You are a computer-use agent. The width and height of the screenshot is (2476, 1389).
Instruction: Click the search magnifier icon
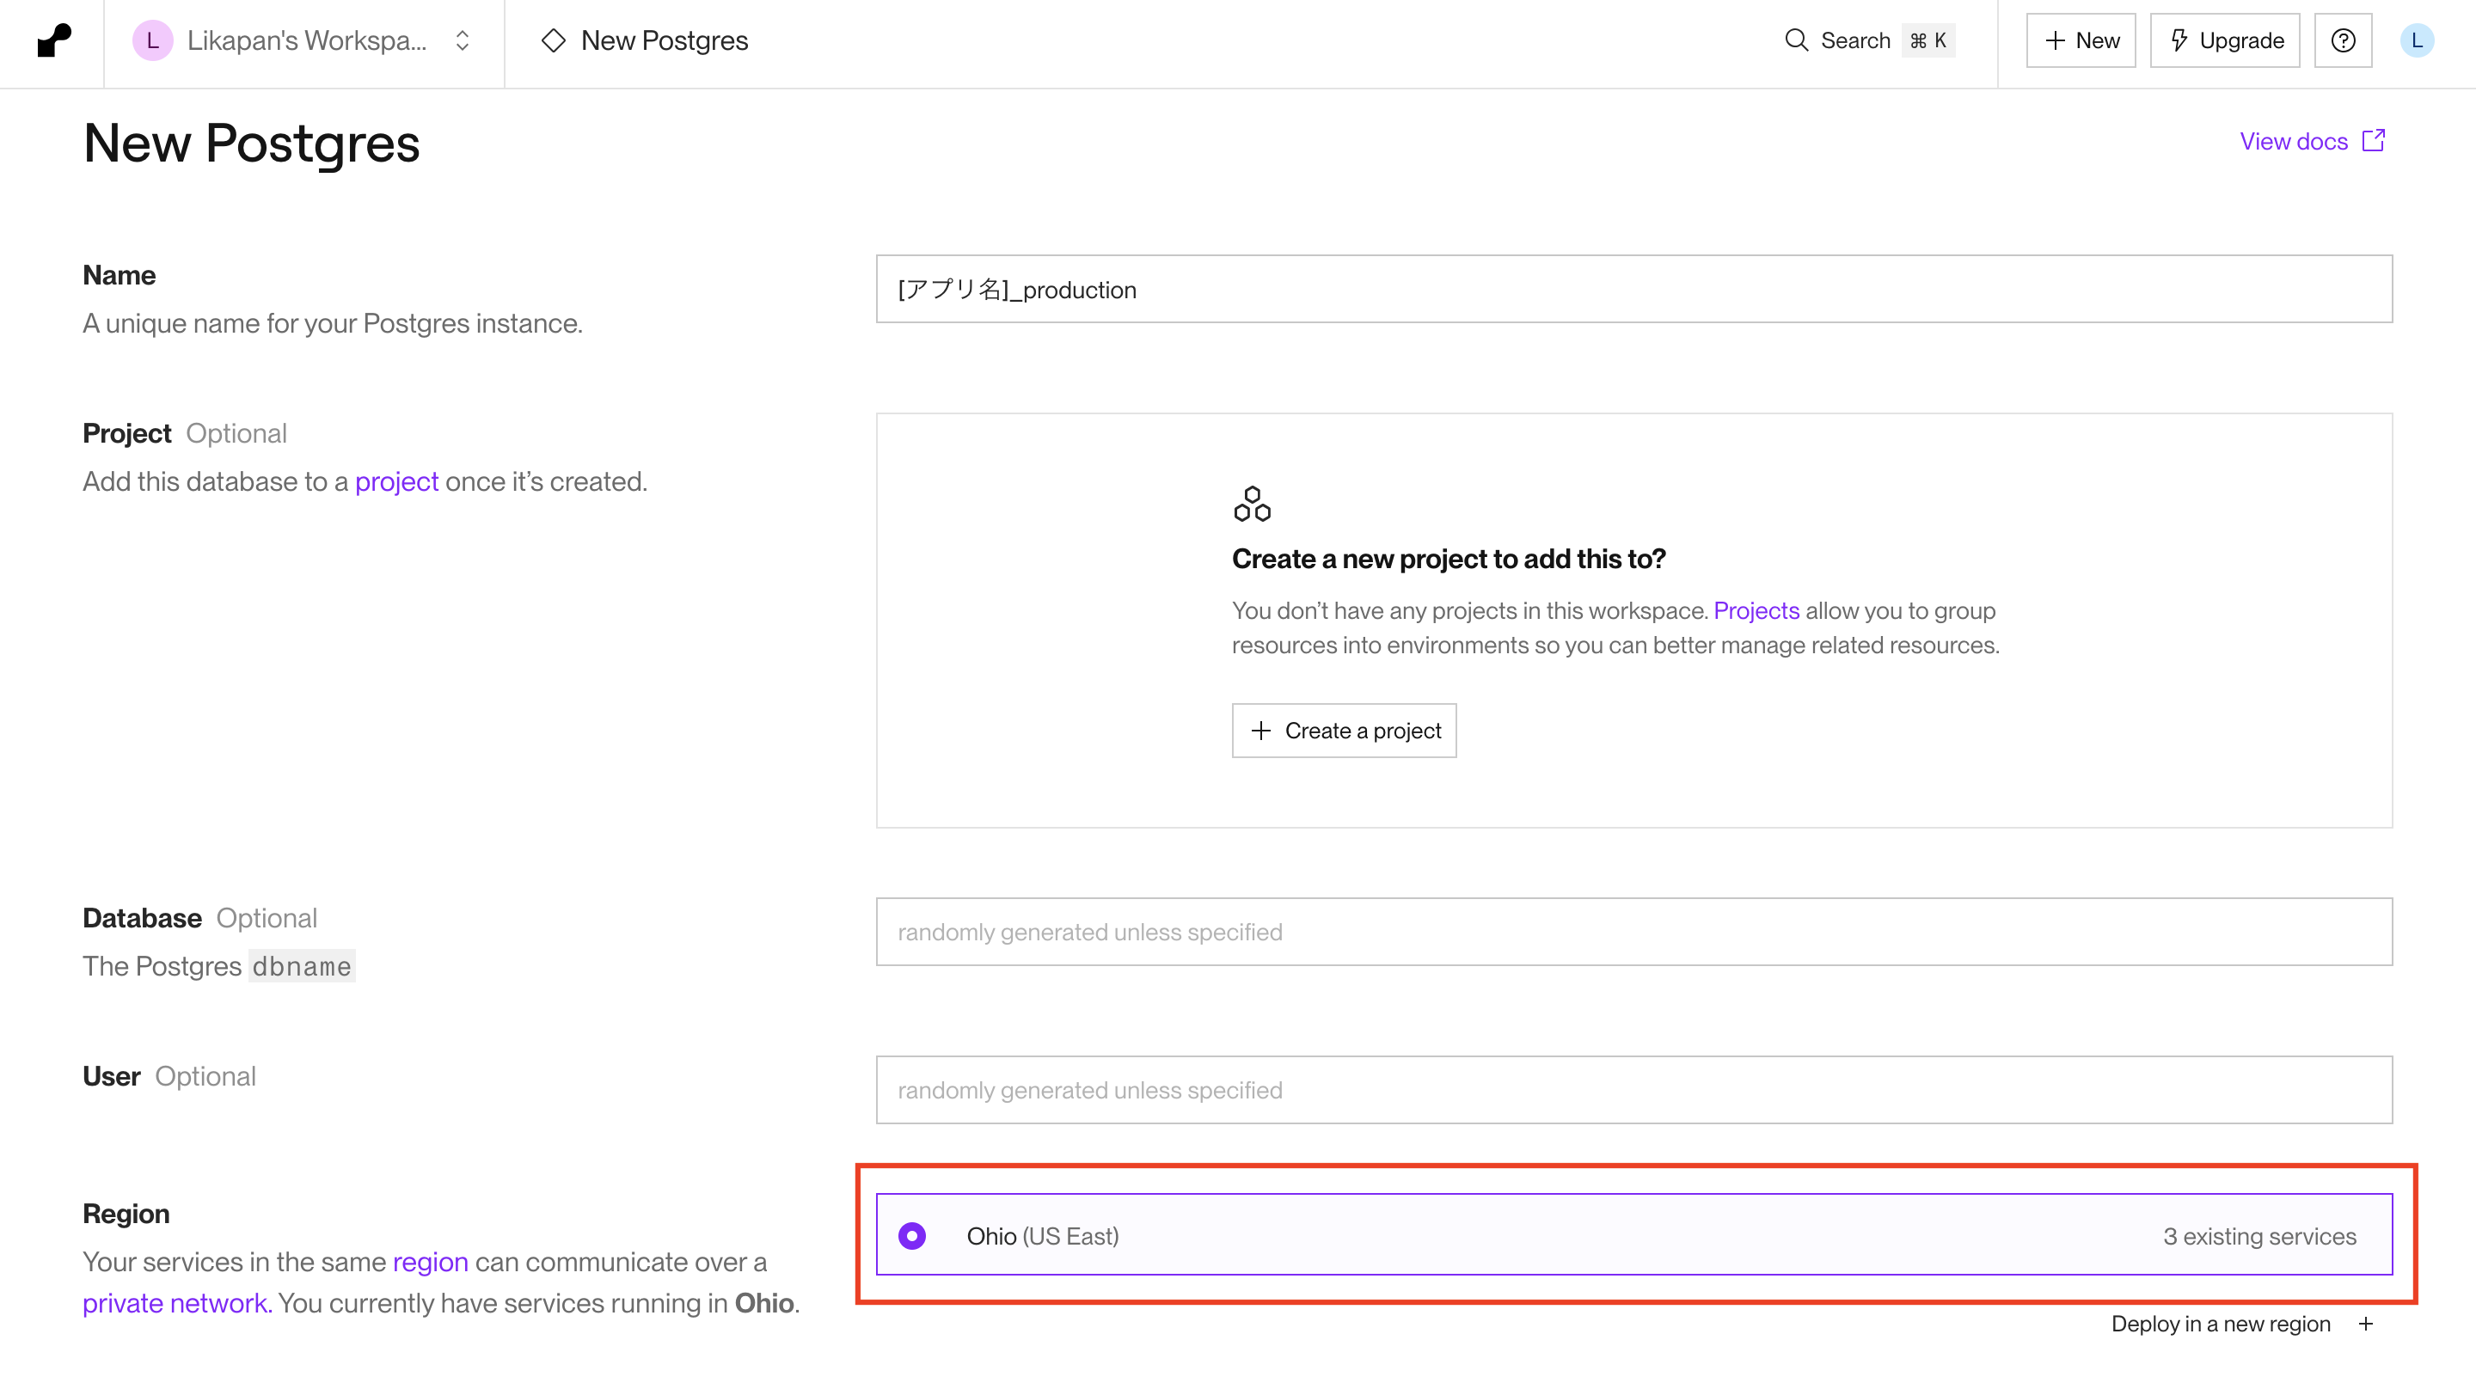pos(1795,40)
